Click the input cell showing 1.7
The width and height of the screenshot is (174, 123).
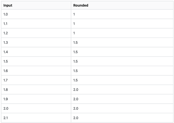click(6, 80)
